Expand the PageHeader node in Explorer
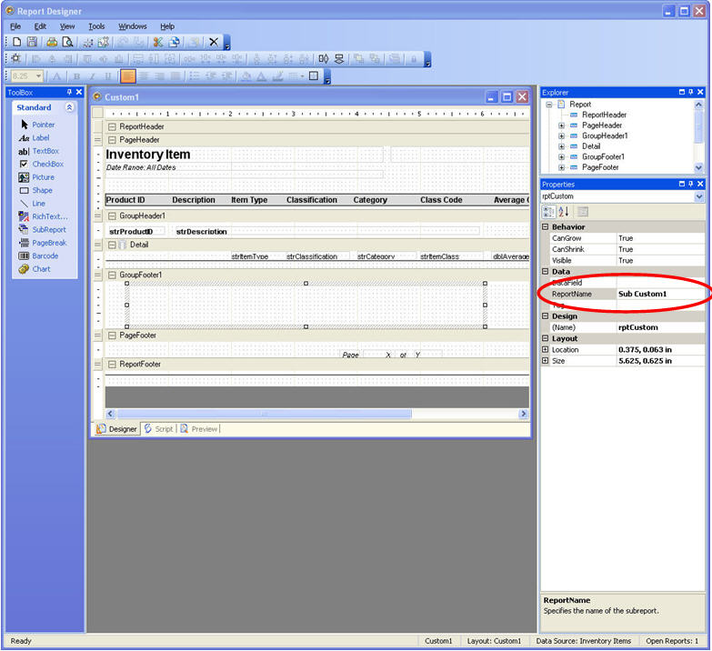This screenshot has height=651, width=712. pyautogui.click(x=562, y=125)
